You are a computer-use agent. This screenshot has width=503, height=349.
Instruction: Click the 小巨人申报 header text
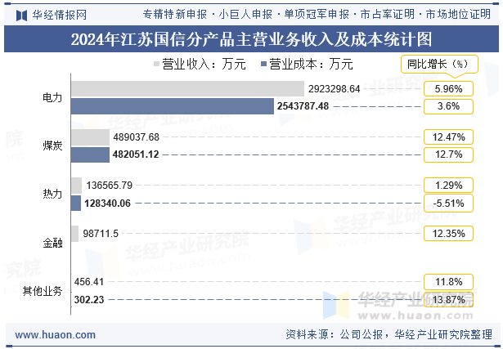245,15
